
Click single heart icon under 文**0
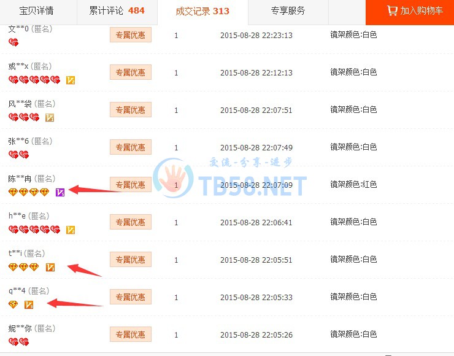[x=13, y=42]
